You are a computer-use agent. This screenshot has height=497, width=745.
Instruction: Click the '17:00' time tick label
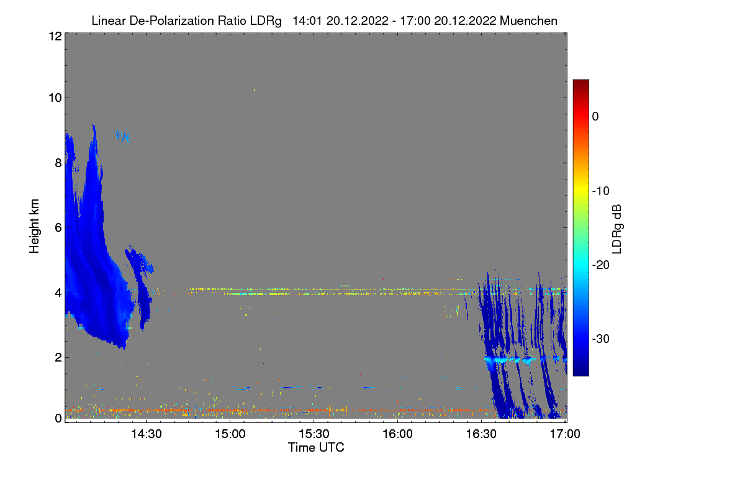coord(566,434)
